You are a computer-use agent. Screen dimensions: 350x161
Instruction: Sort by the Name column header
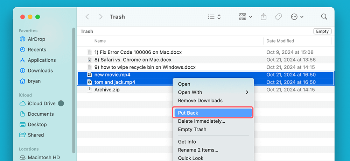(100, 41)
